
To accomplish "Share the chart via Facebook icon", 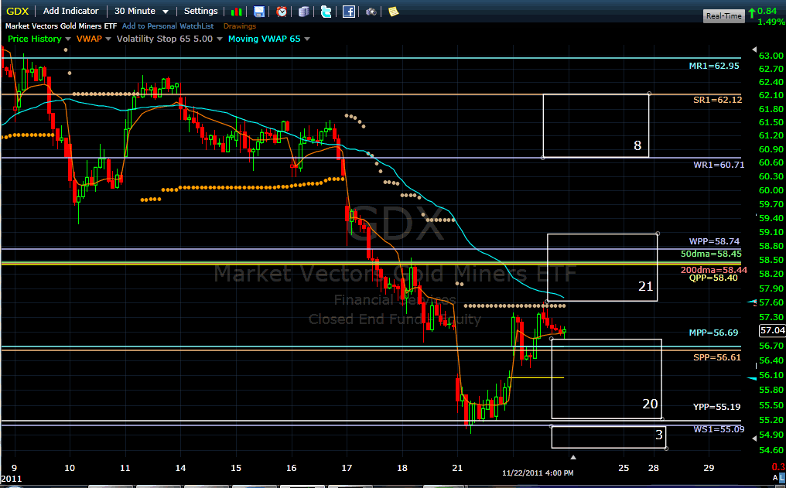I will click(348, 12).
